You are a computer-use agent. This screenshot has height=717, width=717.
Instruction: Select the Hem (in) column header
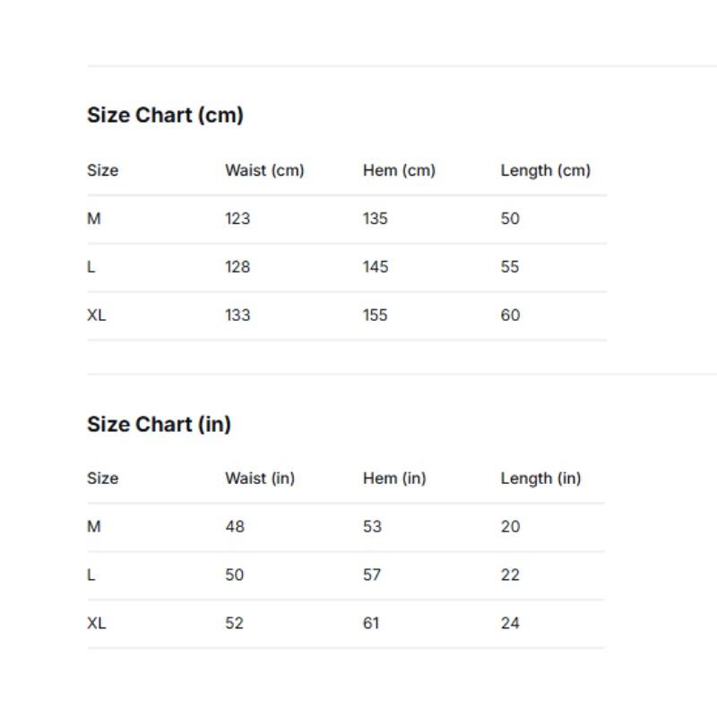[394, 479]
